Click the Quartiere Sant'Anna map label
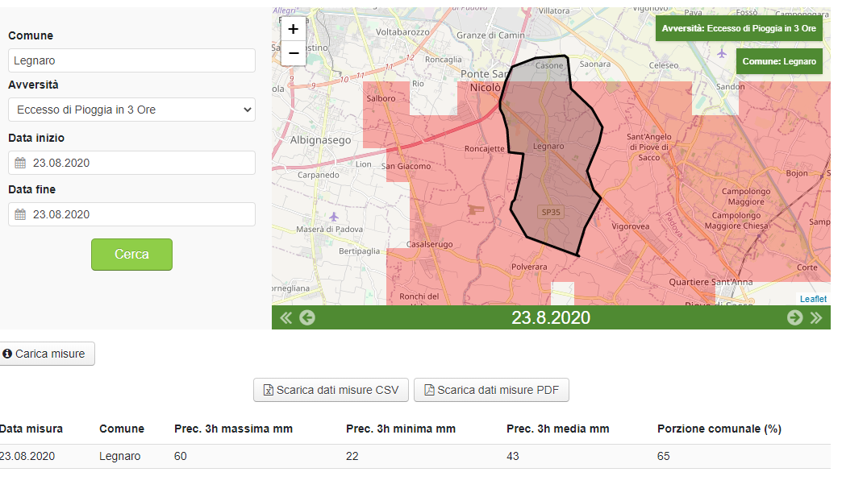Viewport: 842px width, 493px height. click(x=711, y=282)
